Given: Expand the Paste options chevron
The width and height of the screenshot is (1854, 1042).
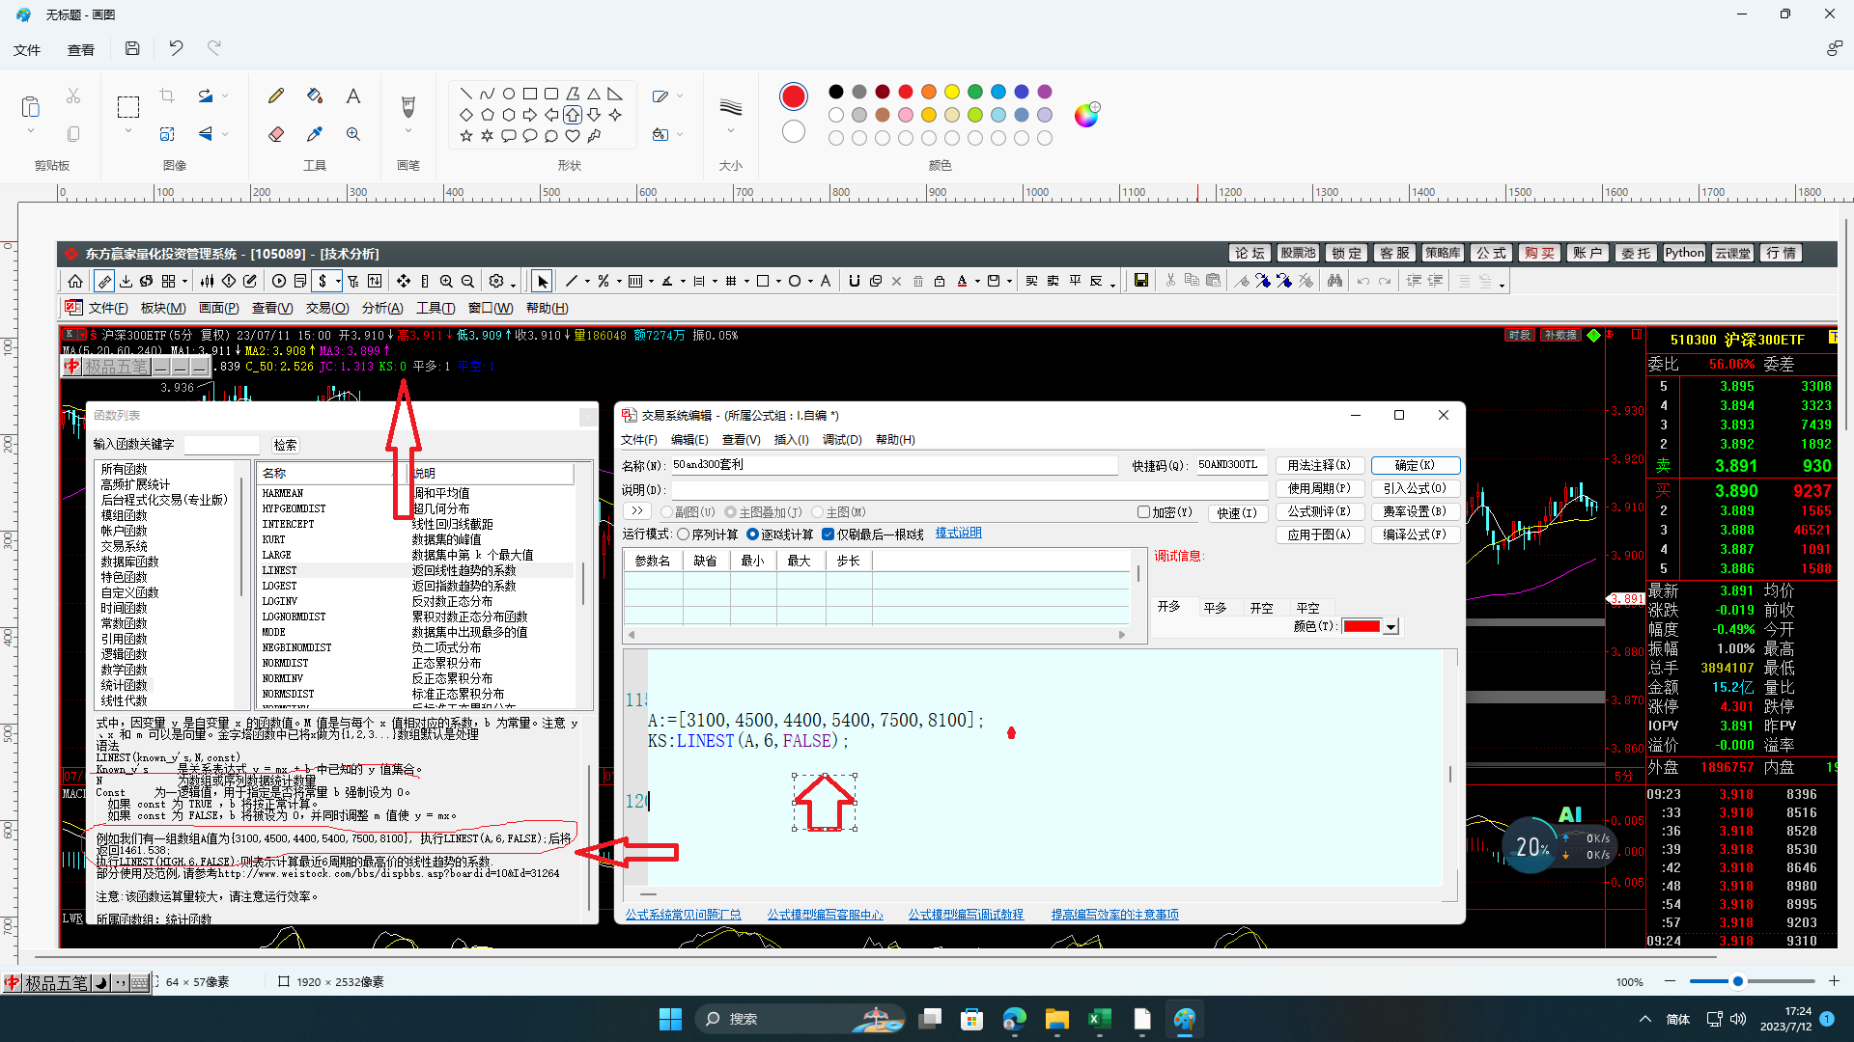Looking at the screenshot, I should click(31, 131).
